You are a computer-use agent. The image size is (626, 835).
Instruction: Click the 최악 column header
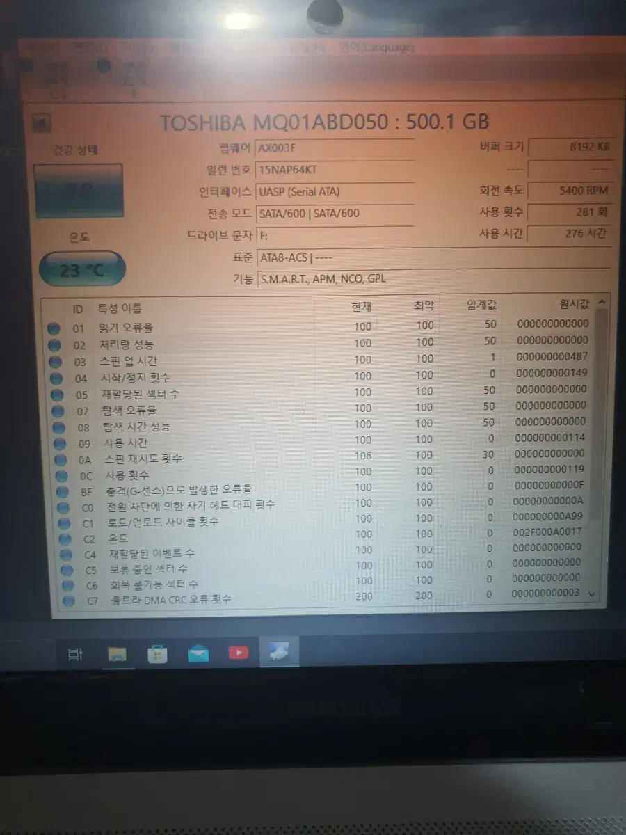click(424, 305)
